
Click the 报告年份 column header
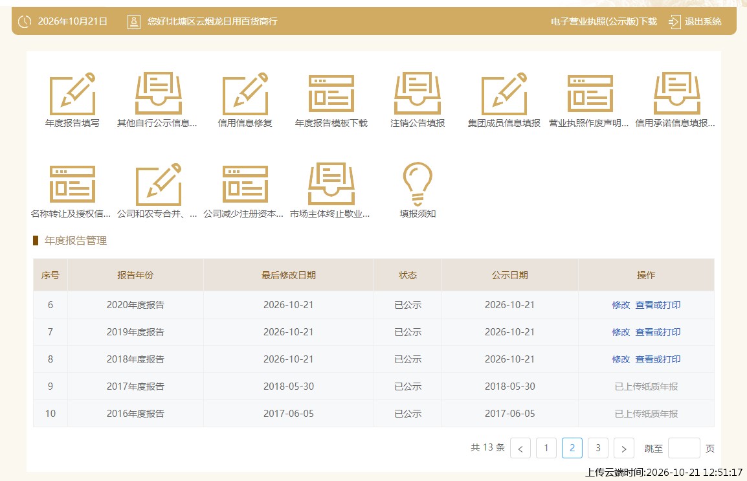[135, 275]
